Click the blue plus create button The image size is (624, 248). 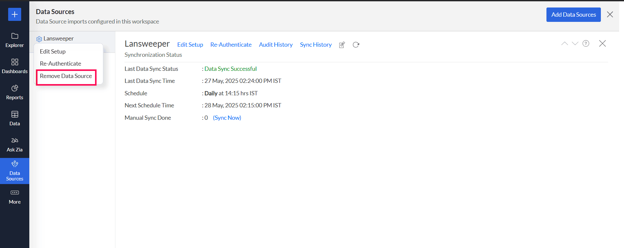click(x=15, y=14)
